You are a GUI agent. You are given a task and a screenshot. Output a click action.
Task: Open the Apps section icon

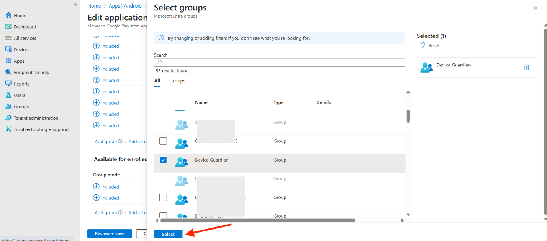pyautogui.click(x=8, y=61)
